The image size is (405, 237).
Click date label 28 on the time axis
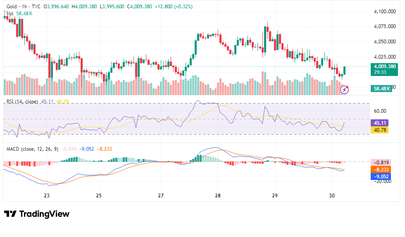218,195
